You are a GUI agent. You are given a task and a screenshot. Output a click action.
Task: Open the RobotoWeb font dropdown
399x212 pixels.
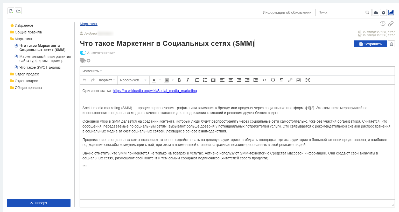click(x=133, y=80)
